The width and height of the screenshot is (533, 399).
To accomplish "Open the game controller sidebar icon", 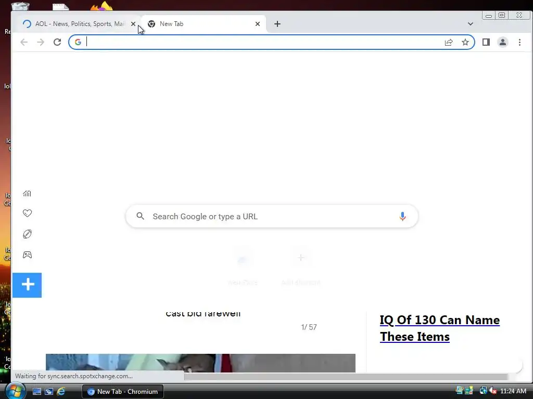I will pyautogui.click(x=27, y=255).
